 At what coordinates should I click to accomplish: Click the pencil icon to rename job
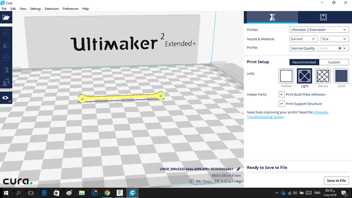click(239, 169)
